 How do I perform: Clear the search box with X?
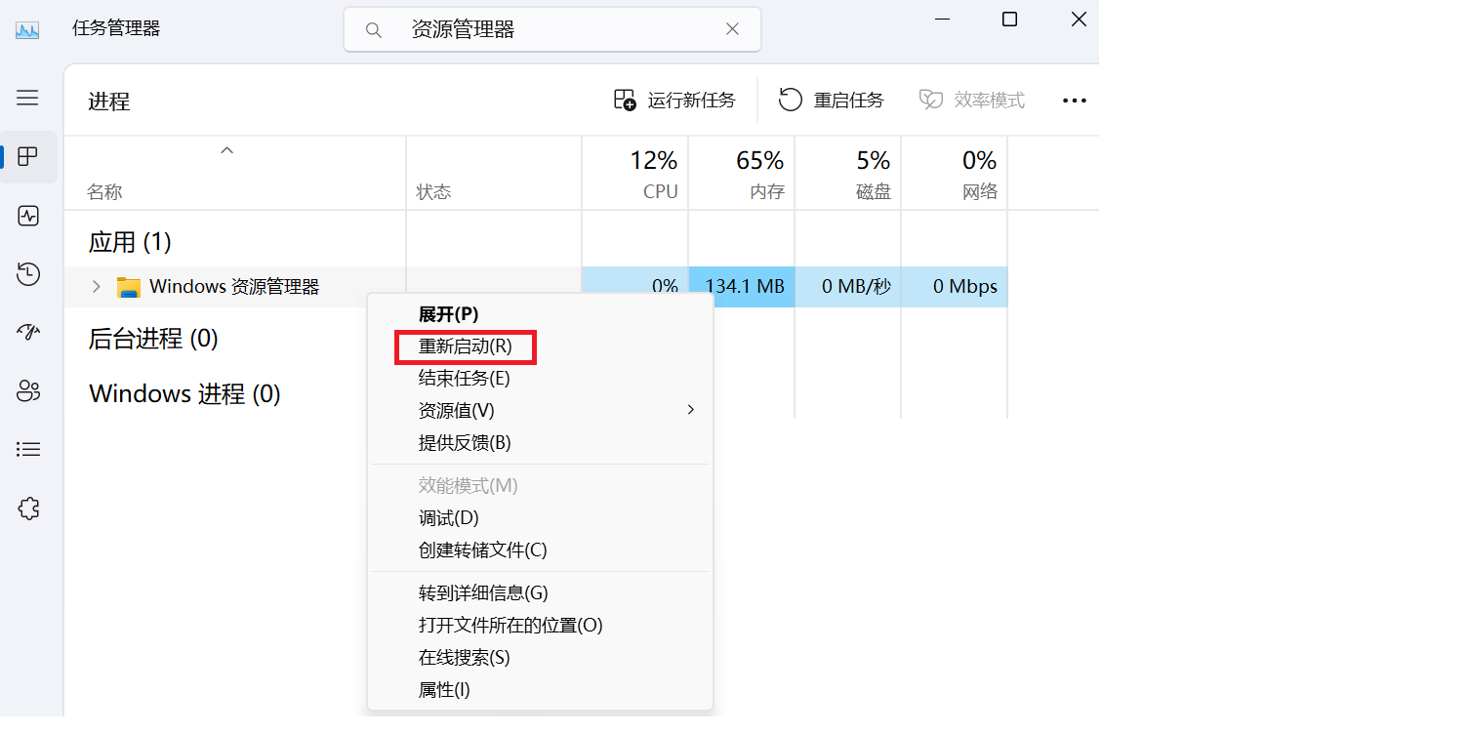pyautogui.click(x=732, y=29)
